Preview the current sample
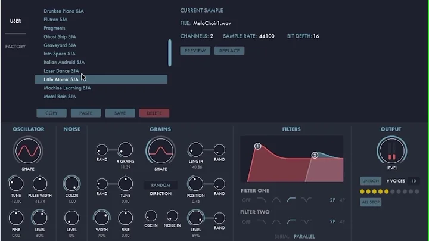The width and height of the screenshot is (429, 241). 195,51
